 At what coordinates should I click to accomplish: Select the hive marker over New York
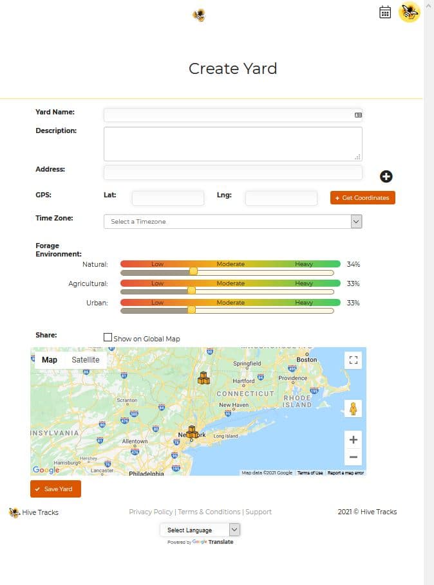[x=192, y=432]
